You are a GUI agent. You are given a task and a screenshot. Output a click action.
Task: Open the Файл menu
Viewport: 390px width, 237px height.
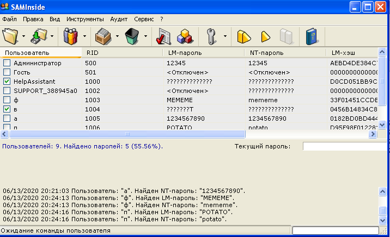point(9,19)
